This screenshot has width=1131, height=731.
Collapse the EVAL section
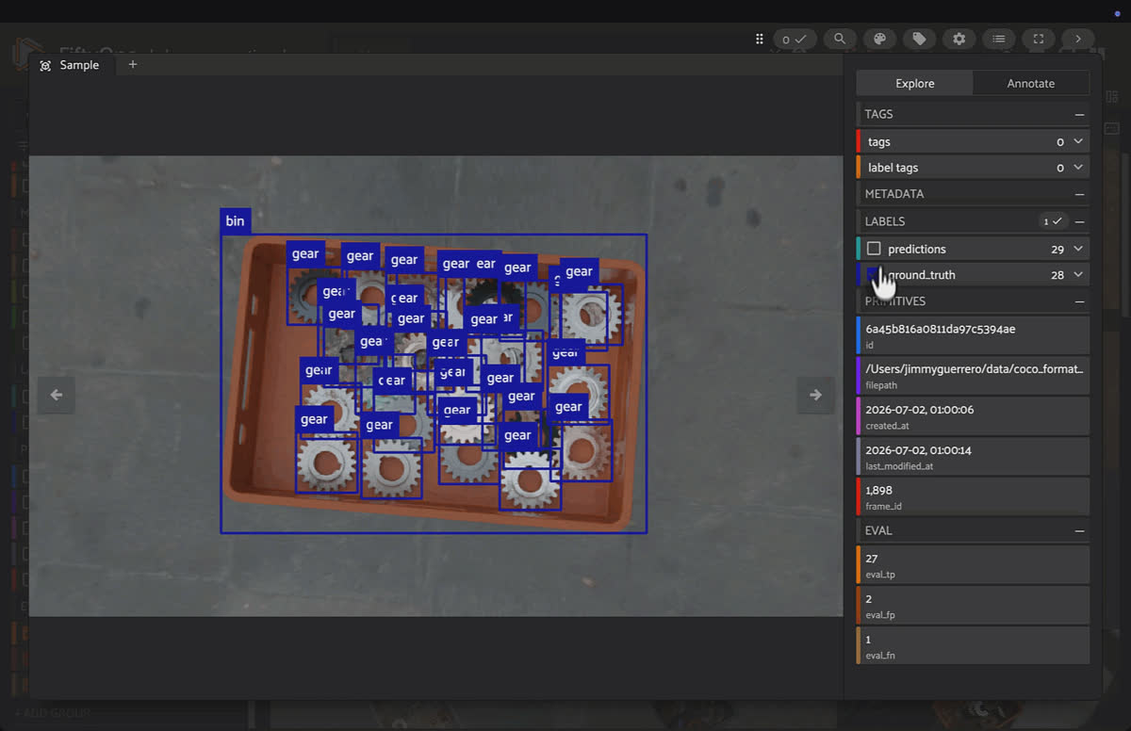click(1079, 530)
